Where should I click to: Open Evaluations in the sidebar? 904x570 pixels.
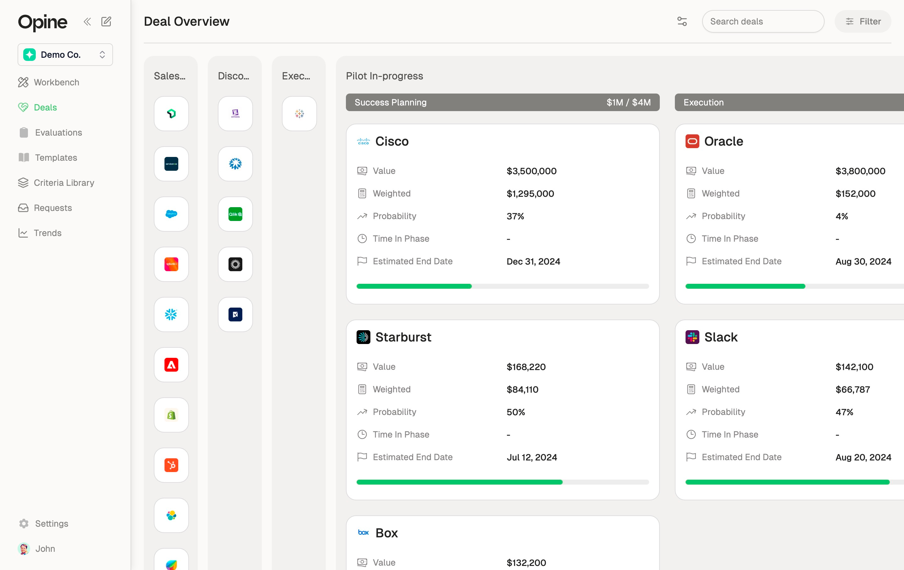point(50,132)
